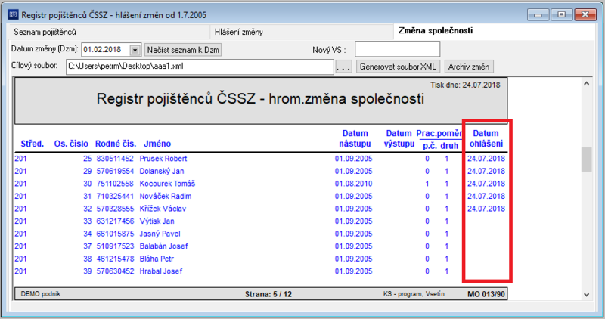Click Jméno column header
Viewport: 605px width, 319px height.
coord(157,144)
